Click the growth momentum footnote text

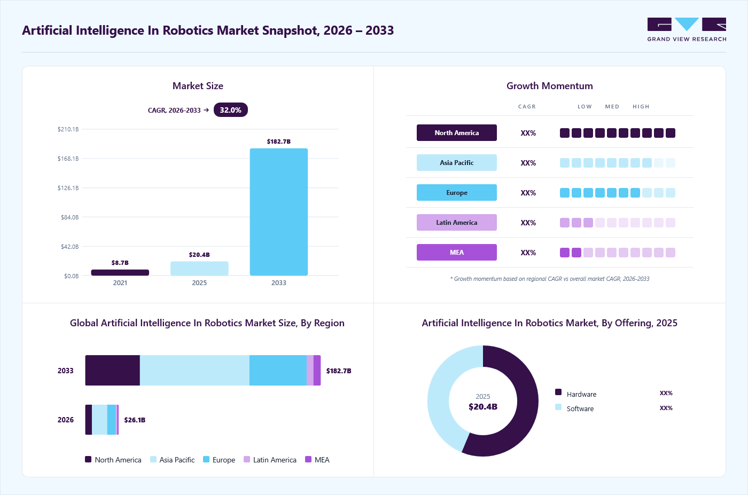(550, 279)
